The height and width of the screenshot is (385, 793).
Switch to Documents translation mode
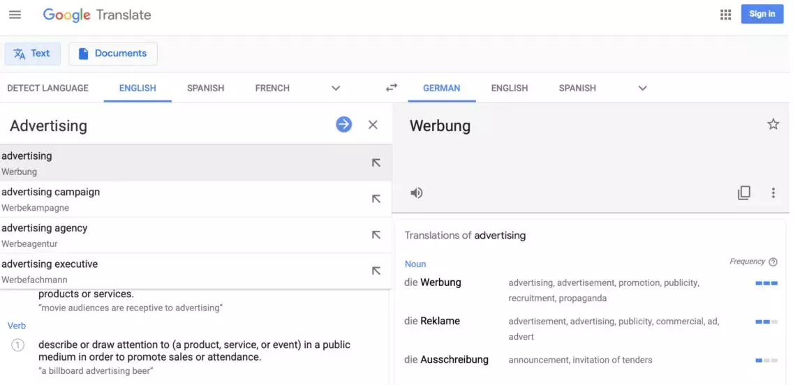113,54
